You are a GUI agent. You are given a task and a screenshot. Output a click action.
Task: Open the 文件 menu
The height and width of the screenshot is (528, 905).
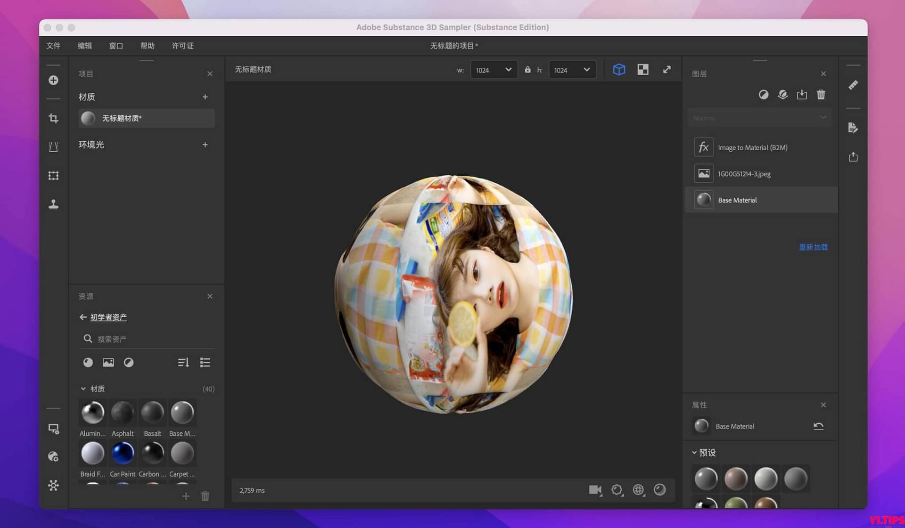pyautogui.click(x=53, y=45)
